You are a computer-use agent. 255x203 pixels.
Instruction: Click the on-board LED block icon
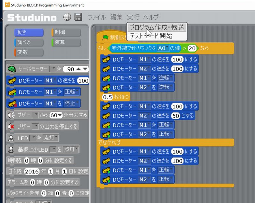pos(11,149)
